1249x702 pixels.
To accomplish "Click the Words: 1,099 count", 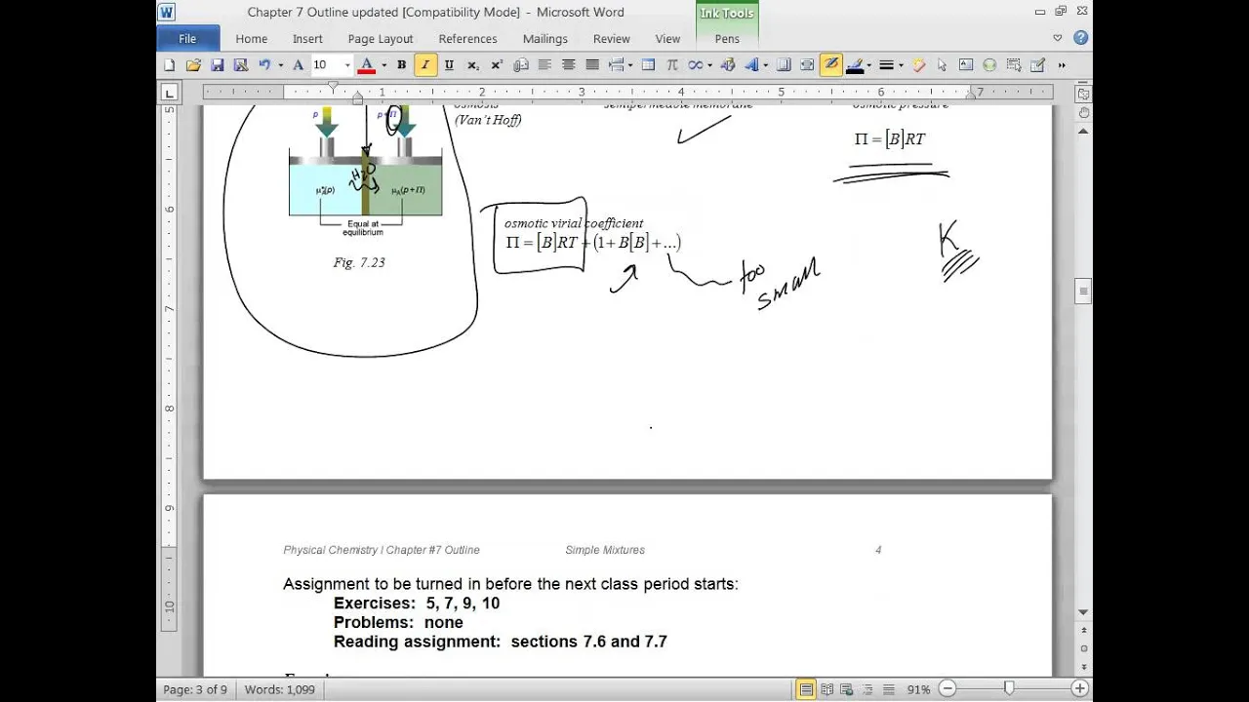I will pyautogui.click(x=279, y=689).
